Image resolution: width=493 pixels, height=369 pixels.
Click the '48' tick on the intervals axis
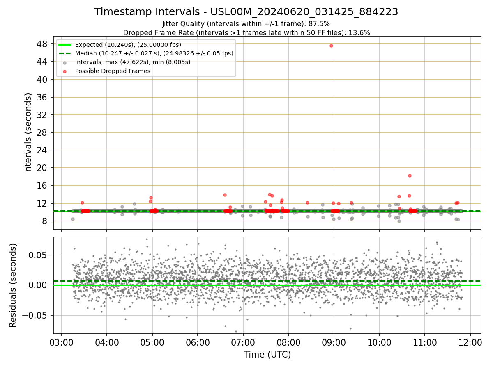(x=42, y=44)
